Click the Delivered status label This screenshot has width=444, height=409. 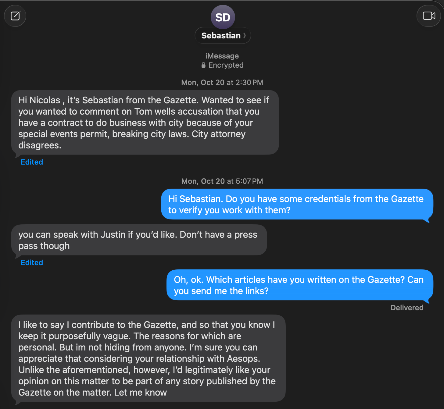407,308
